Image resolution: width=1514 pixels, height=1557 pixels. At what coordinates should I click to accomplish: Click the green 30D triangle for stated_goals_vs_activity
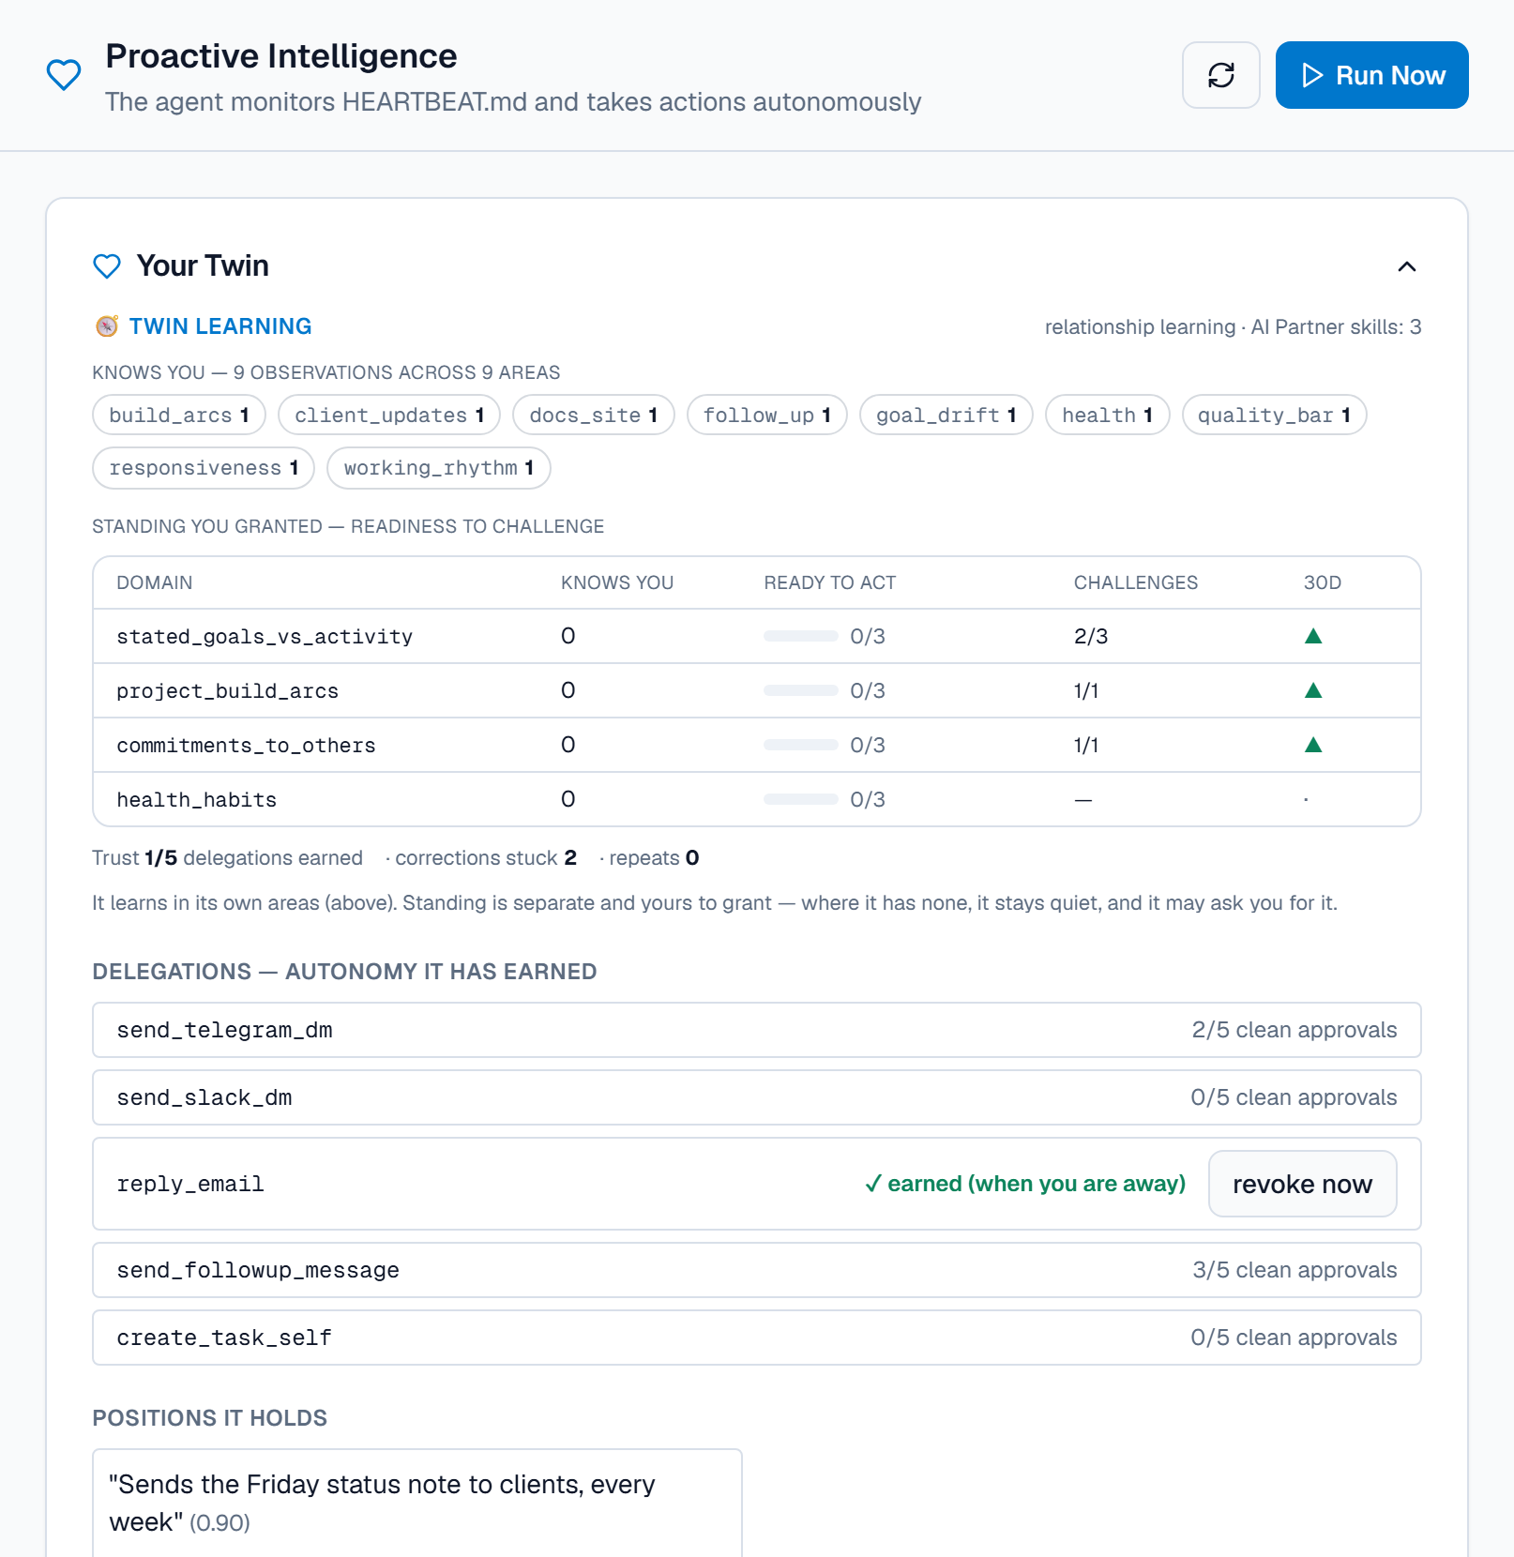tap(1313, 636)
